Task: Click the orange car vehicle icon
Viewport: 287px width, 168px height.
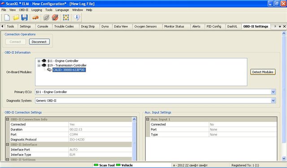Action: click(x=35, y=17)
